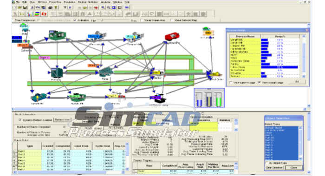Toggle the Animation checkbox

pyautogui.click(x=75, y=20)
